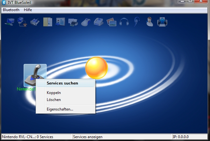Select the Serial Port service icon
210x141 pixels.
(35, 22)
